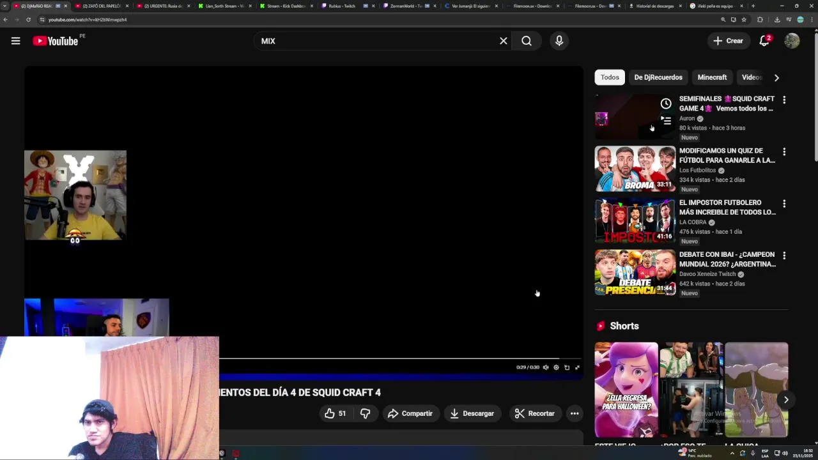Open the browser extensions puzzle icon

(x=760, y=20)
